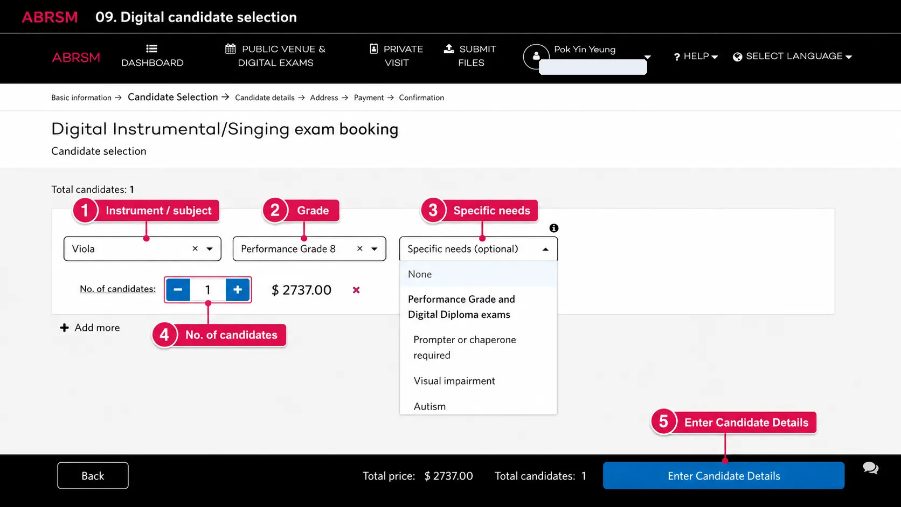
Task: Click the No. of candidates label
Action: (117, 289)
